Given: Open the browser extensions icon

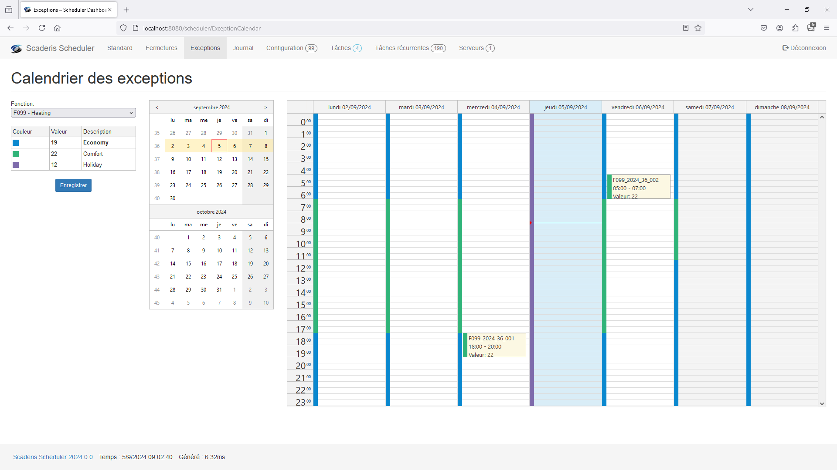Looking at the screenshot, I should (795, 28).
